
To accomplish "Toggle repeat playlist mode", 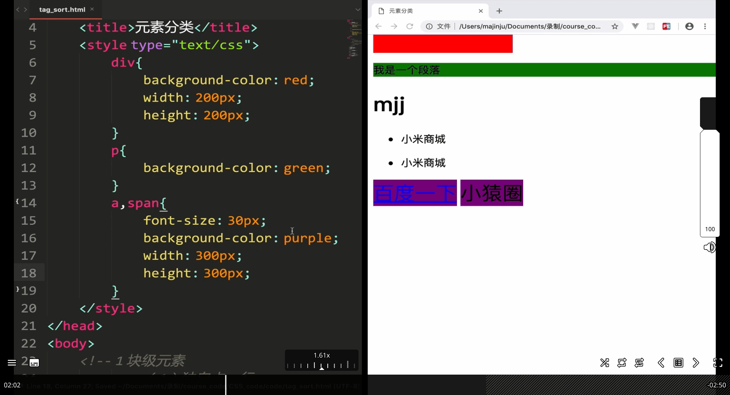I will 622,363.
